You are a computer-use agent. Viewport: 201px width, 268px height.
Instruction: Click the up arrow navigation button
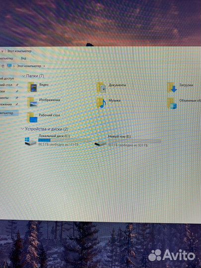pos(3,66)
